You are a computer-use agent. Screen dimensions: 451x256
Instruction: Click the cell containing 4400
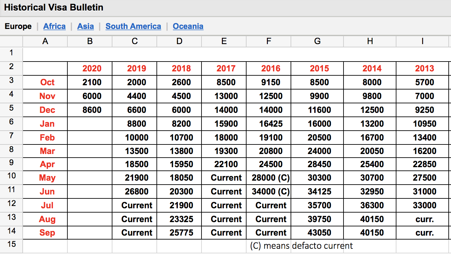point(134,96)
